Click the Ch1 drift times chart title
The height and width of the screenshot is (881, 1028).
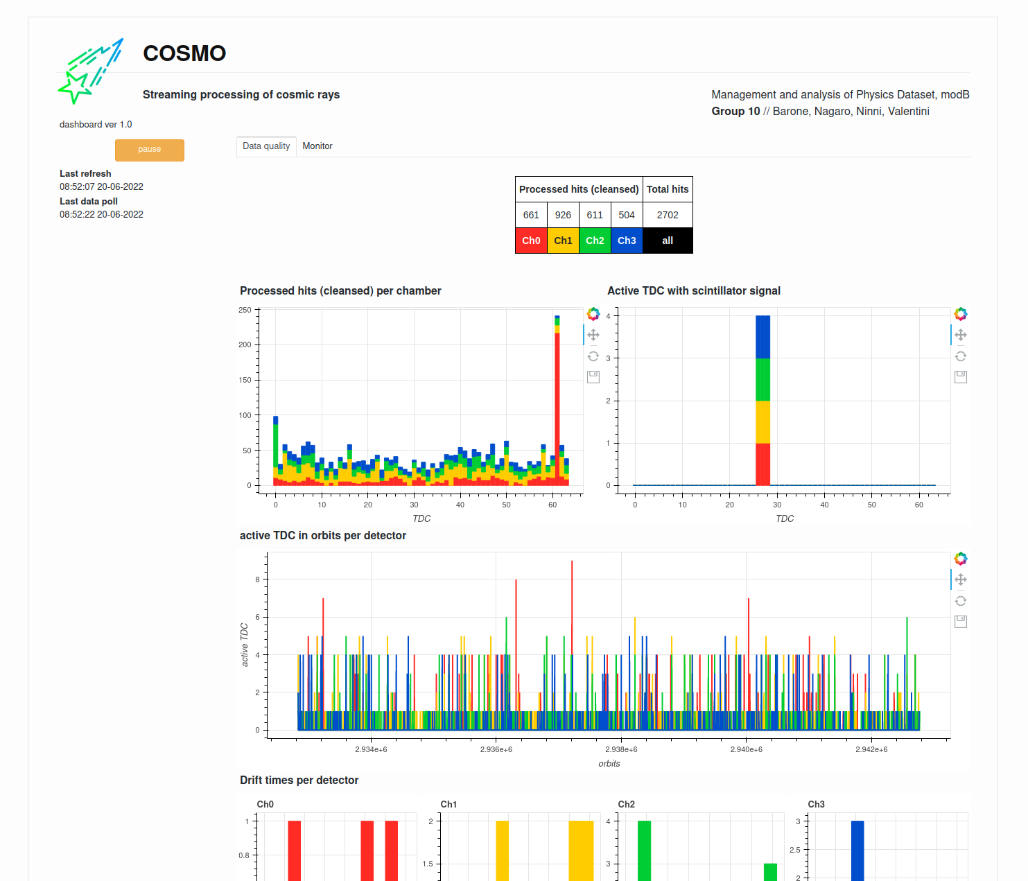point(448,804)
